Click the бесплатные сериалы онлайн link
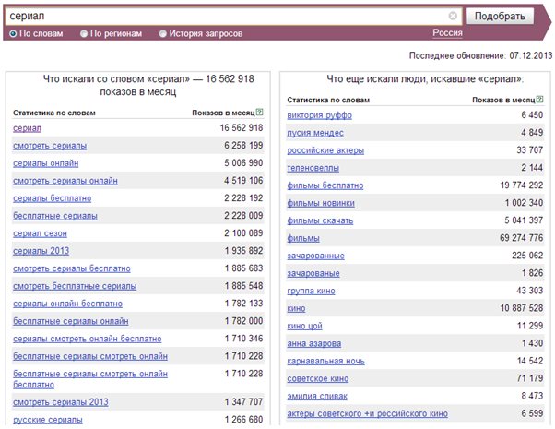This screenshot has height=429, width=555. [x=71, y=321]
